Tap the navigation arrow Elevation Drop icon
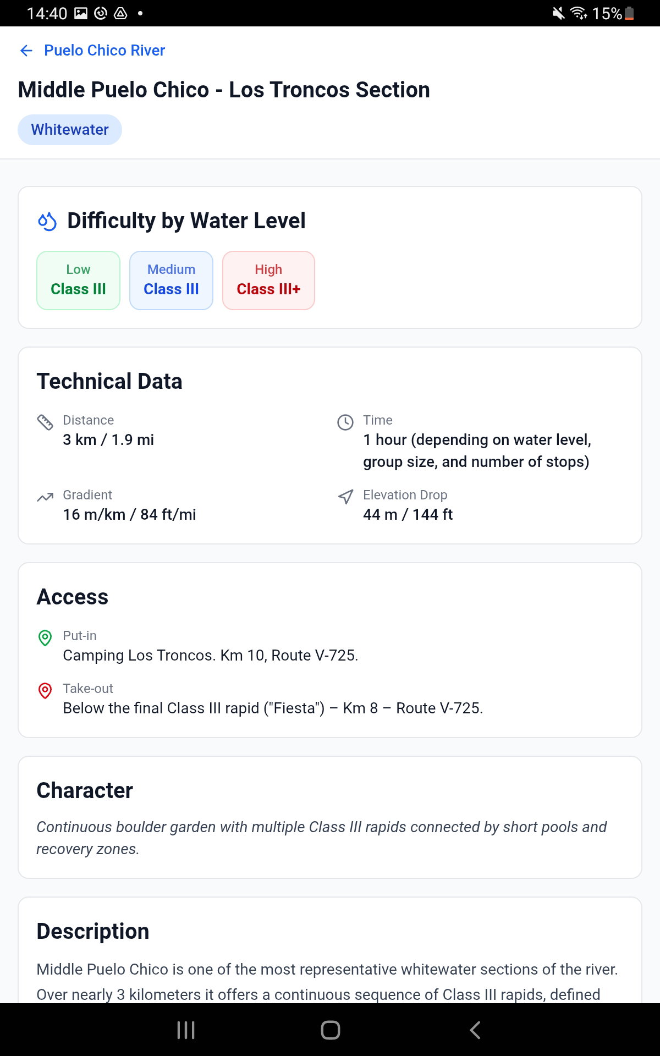Viewport: 660px width, 1056px height. (x=345, y=497)
